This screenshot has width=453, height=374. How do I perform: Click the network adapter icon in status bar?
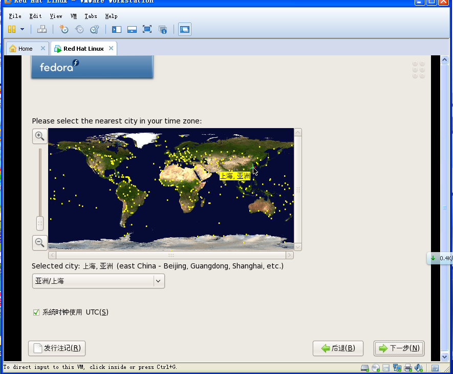(397, 367)
